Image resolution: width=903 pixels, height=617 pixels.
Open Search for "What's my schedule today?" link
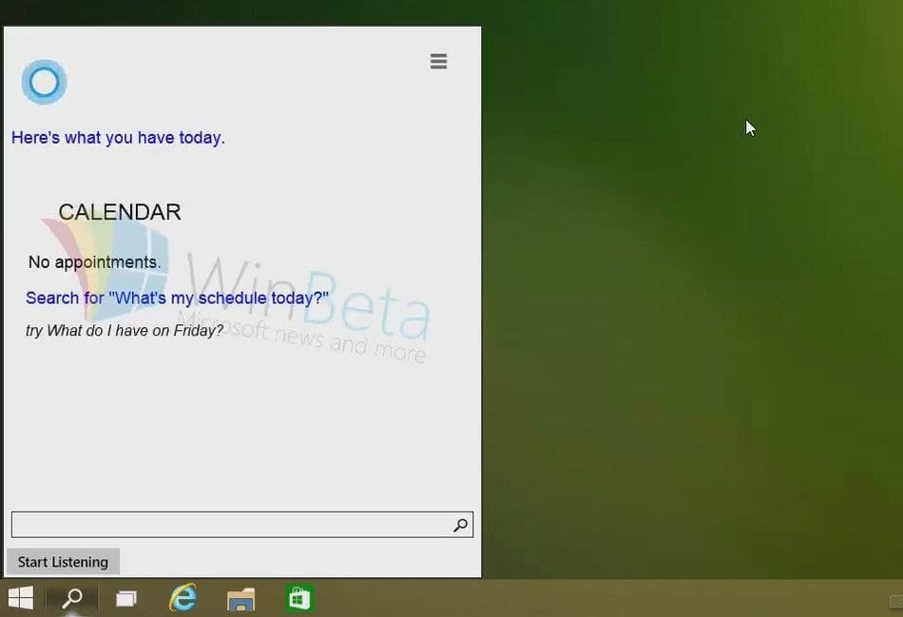click(177, 298)
